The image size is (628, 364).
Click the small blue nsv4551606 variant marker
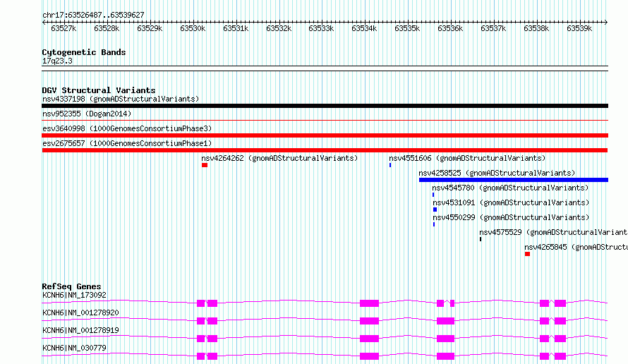[x=390, y=165]
